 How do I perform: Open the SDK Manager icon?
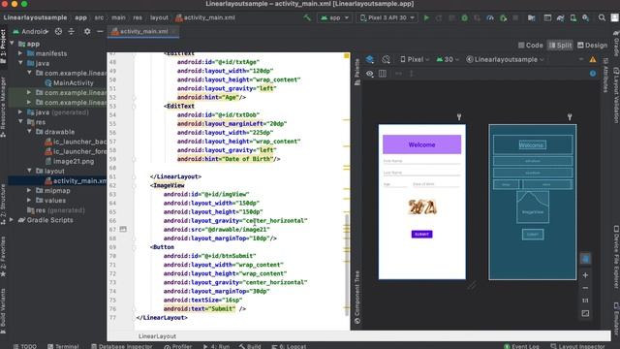tap(585, 17)
